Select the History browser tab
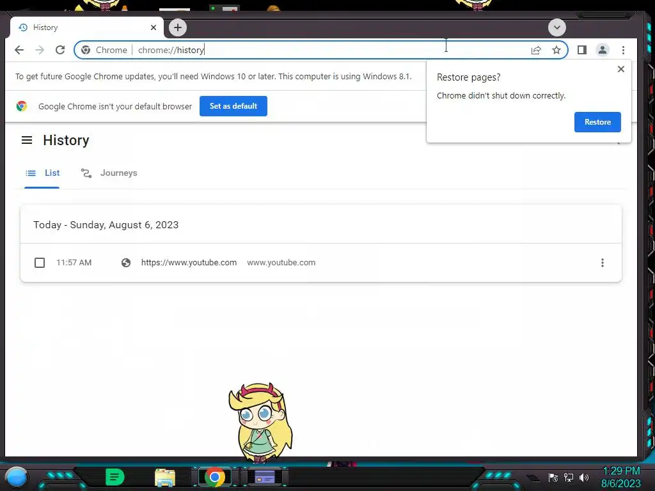655x491 pixels. coord(86,27)
